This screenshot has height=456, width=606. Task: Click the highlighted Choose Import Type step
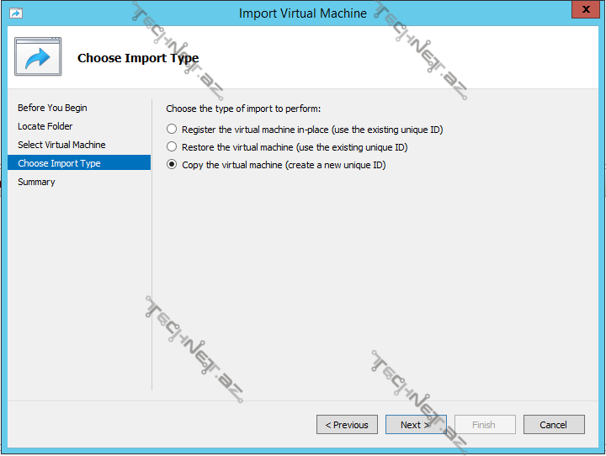coord(59,163)
